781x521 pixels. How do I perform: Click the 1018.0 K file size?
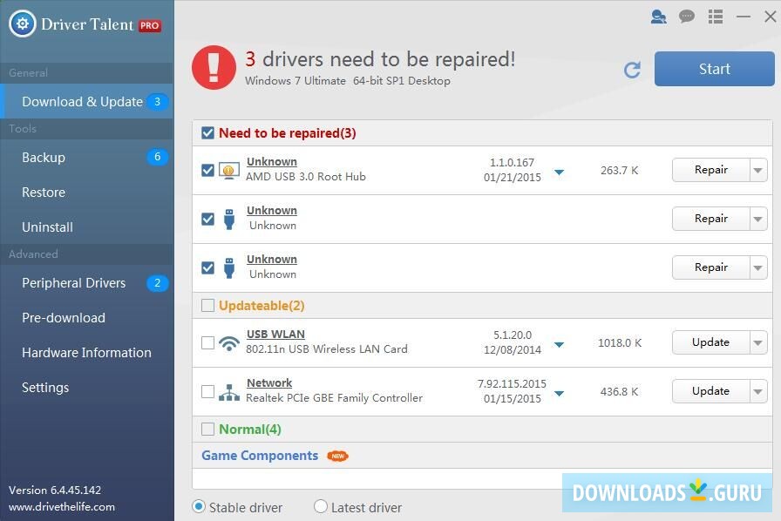[x=620, y=342]
